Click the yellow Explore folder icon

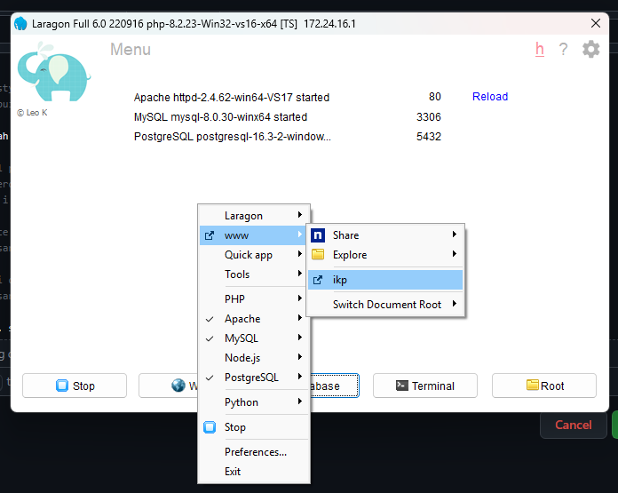click(x=318, y=254)
